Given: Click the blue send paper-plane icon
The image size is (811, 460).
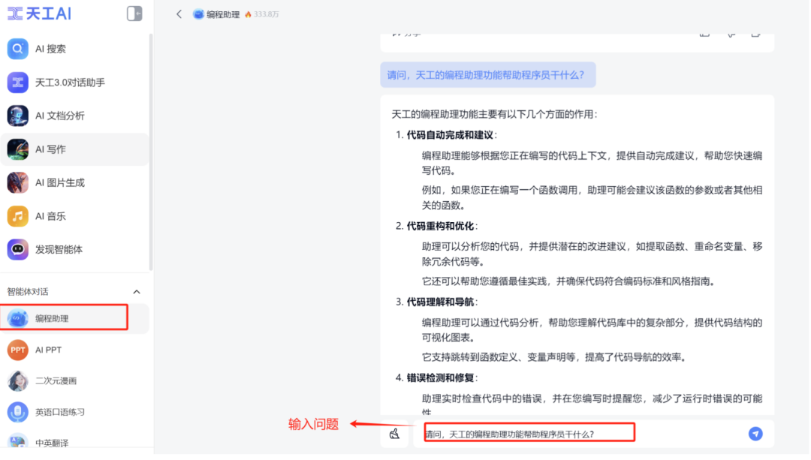Looking at the screenshot, I should (755, 433).
